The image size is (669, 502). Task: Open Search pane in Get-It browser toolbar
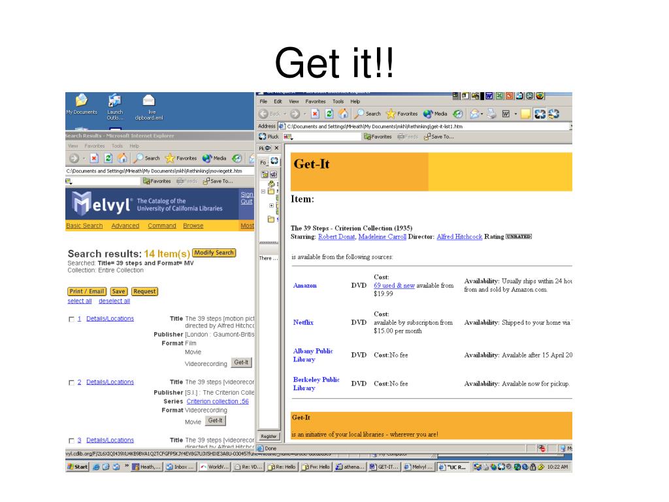pyautogui.click(x=367, y=114)
